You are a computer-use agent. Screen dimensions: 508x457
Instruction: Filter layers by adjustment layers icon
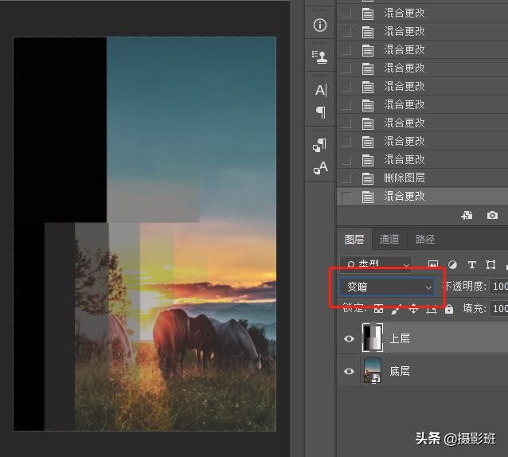pos(452,265)
